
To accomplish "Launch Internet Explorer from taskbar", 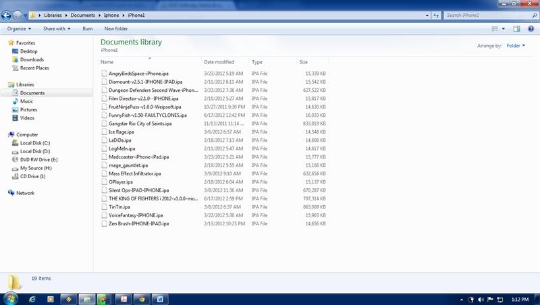I will tap(32, 299).
